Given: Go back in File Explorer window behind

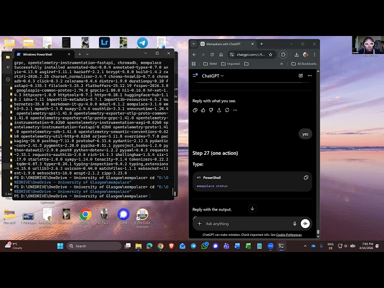Looking at the screenshot, I should tap(8, 67).
